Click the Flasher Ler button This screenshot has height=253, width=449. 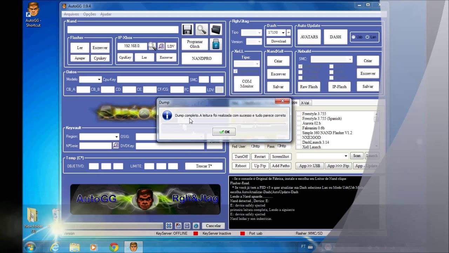click(x=80, y=48)
